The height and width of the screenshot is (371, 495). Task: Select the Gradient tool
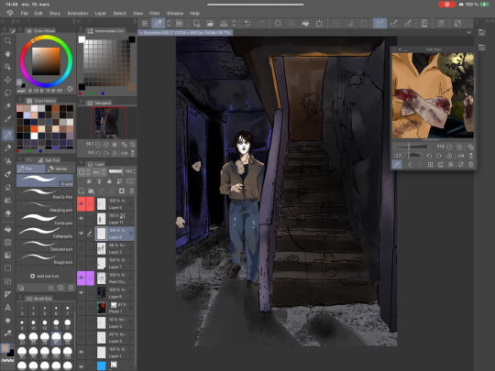point(7,255)
